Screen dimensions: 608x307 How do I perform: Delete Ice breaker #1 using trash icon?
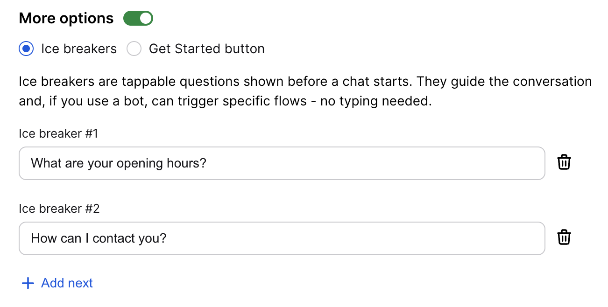[564, 163]
